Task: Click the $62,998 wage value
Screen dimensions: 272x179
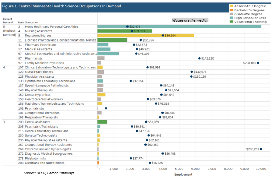Action: (155, 67)
